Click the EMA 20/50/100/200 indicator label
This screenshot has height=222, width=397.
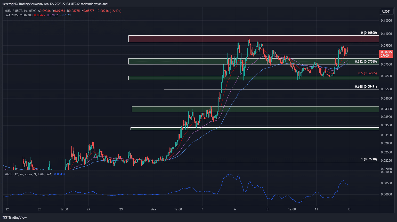[19, 15]
